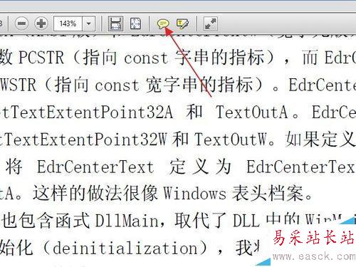This screenshot has width=356, height=267.
Task: Switch to read mode fullscreen arrows icon
Action: coord(211,23)
